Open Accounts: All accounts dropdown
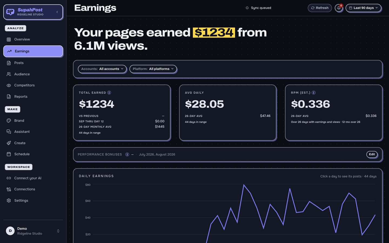The image size is (389, 243). tap(102, 69)
